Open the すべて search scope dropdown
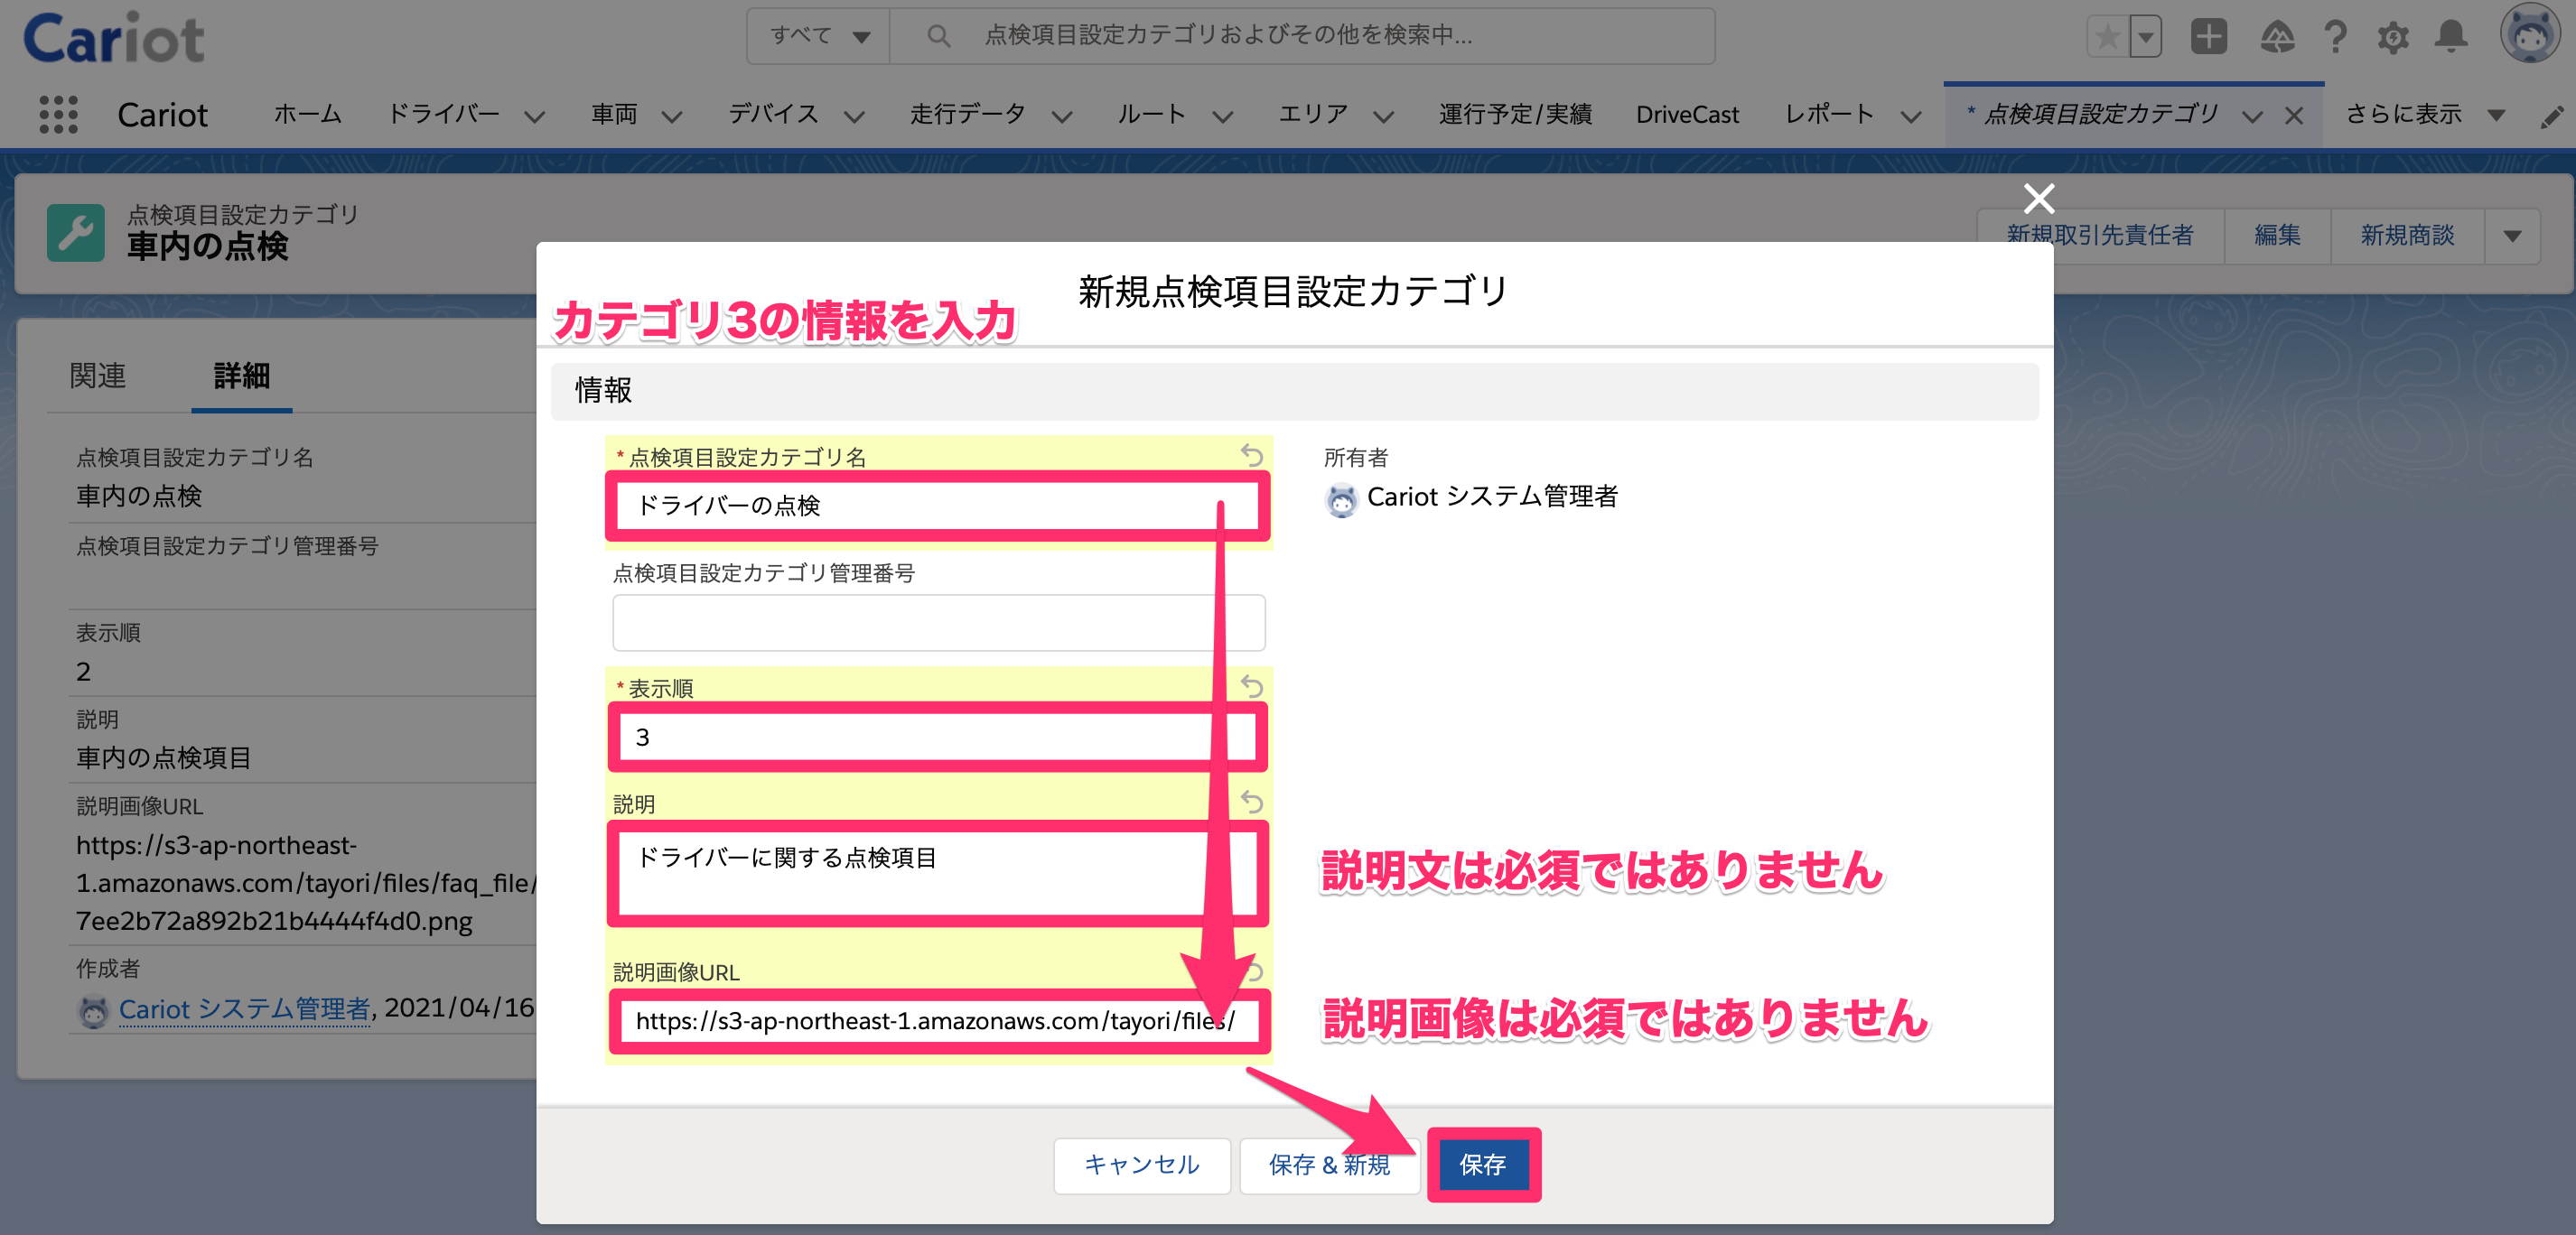Screen dimensions: 2576x1235 coord(819,36)
